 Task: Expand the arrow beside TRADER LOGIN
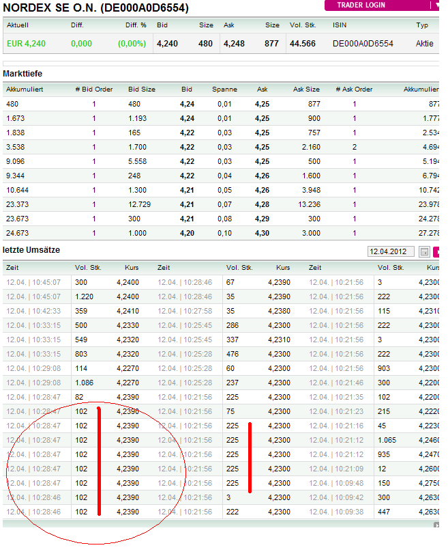[437, 5]
